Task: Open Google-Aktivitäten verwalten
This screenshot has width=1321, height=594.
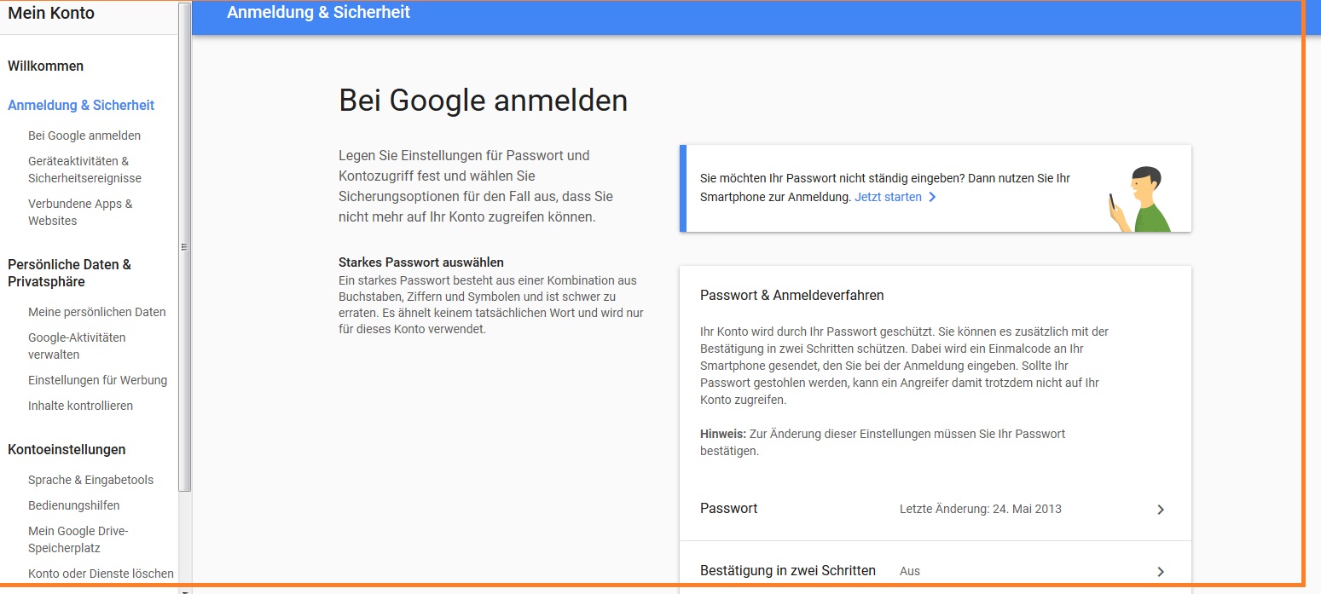Action: pos(77,346)
